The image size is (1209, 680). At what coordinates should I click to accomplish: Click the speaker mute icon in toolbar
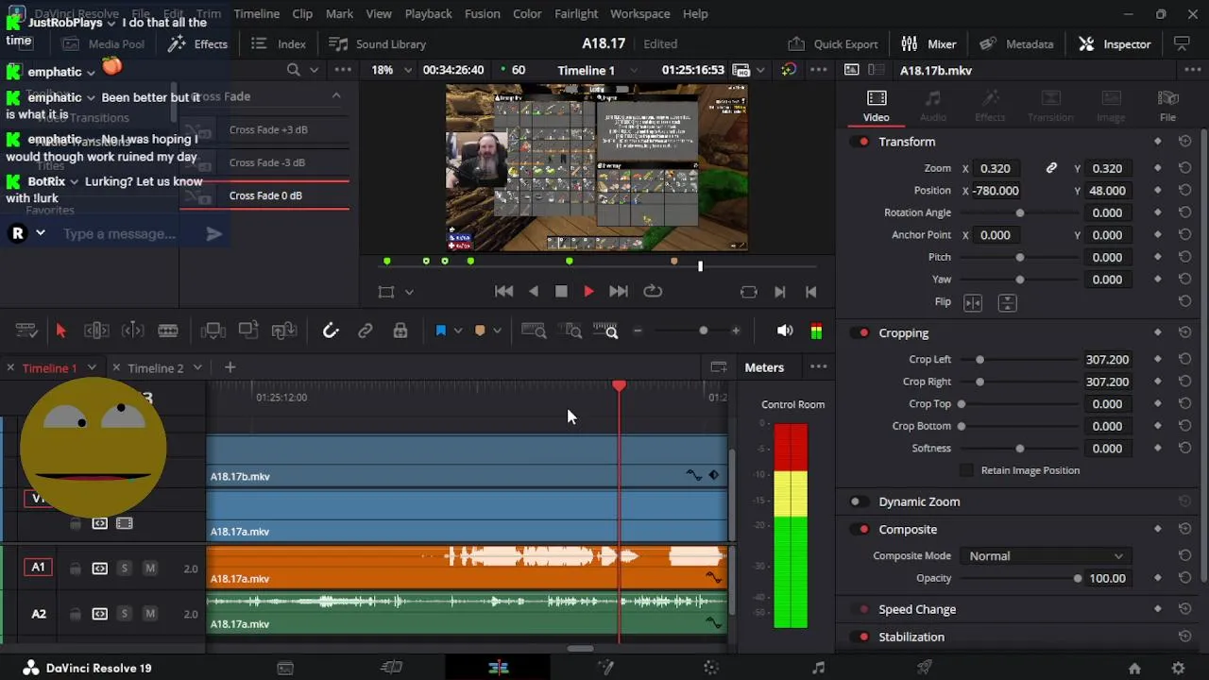pos(785,331)
